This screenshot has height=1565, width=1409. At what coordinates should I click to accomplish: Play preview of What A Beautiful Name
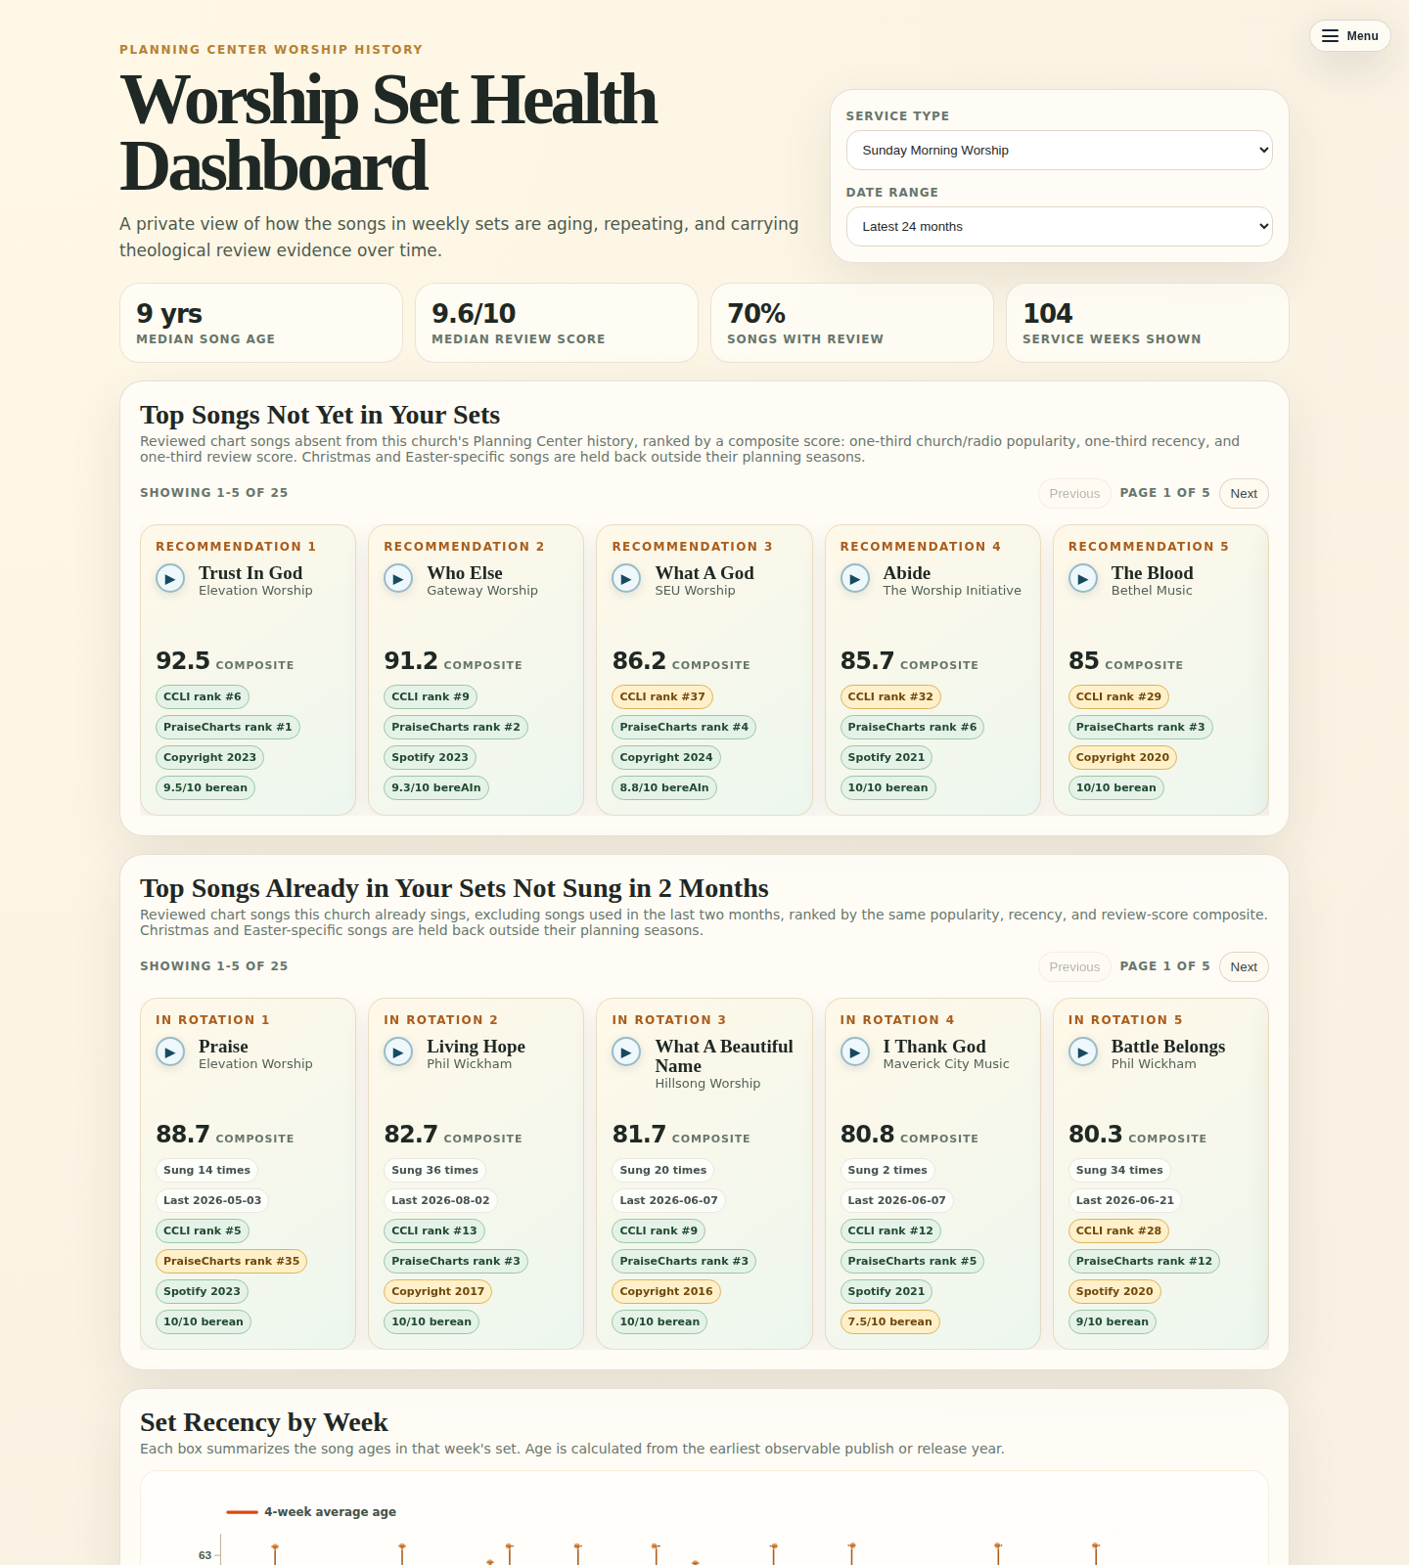626,1052
